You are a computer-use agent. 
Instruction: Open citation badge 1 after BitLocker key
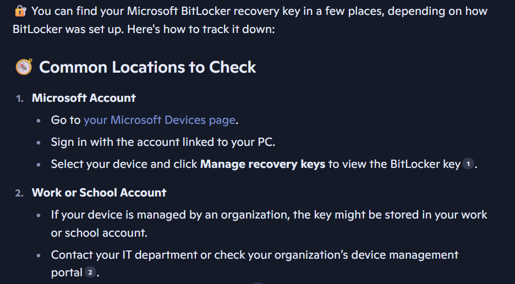(x=468, y=163)
